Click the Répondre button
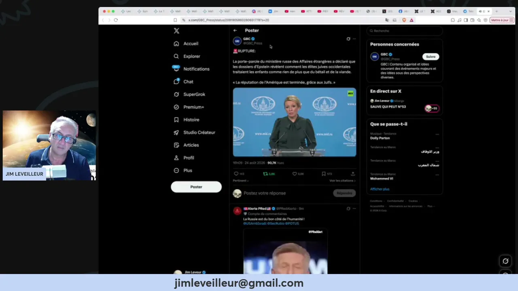The height and width of the screenshot is (291, 518). pos(344,193)
